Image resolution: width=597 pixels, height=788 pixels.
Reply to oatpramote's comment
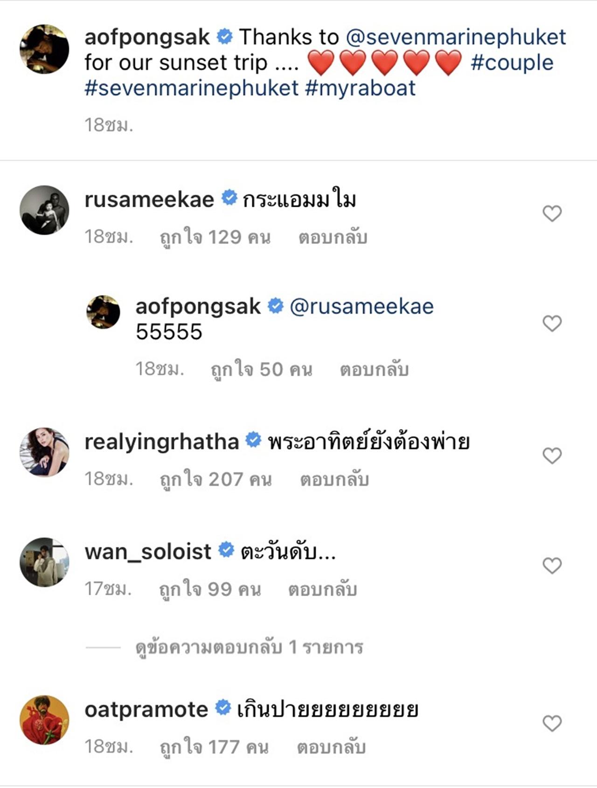331,747
